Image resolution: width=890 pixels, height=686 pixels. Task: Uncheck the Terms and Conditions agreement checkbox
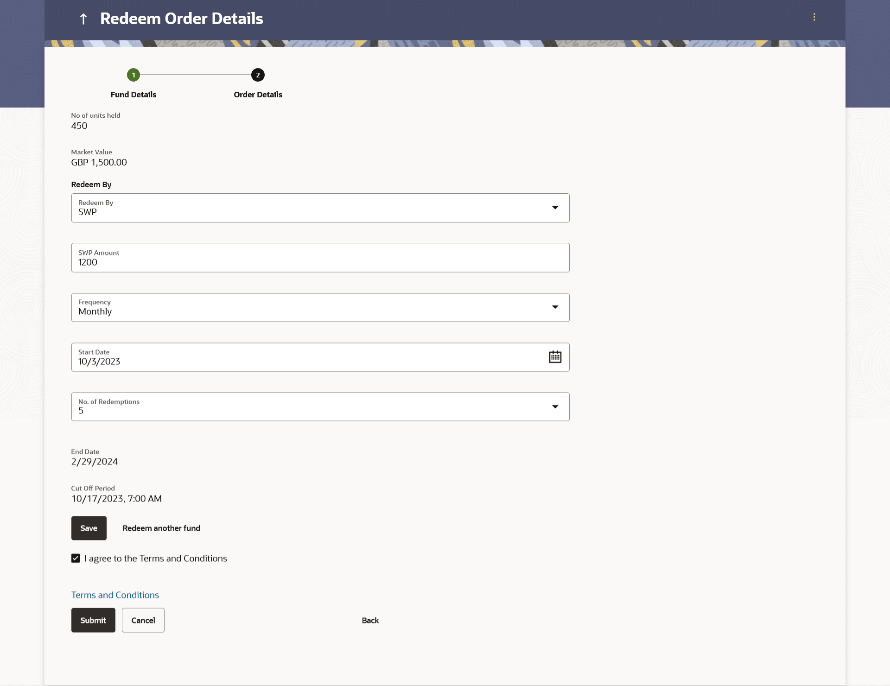tap(76, 559)
